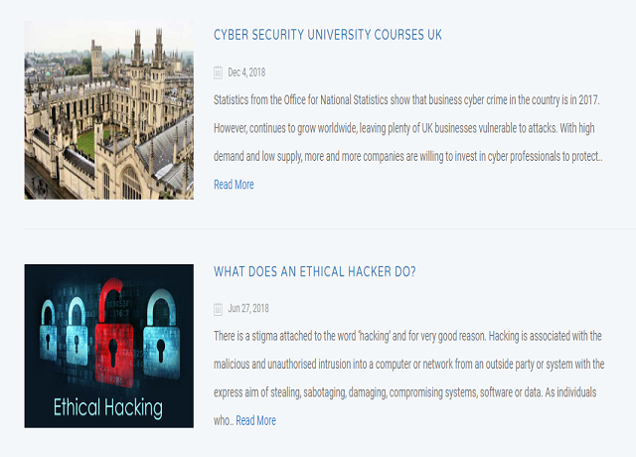This screenshot has width=636, height=457.
Task: Select the Jun 27, 2018 date text
Action: [x=248, y=309]
